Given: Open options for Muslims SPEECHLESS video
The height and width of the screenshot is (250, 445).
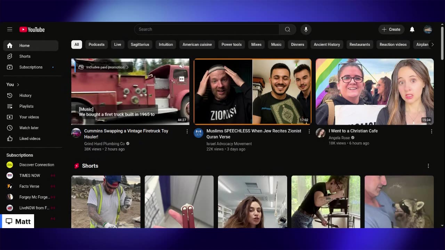Looking at the screenshot, I should pyautogui.click(x=309, y=131).
